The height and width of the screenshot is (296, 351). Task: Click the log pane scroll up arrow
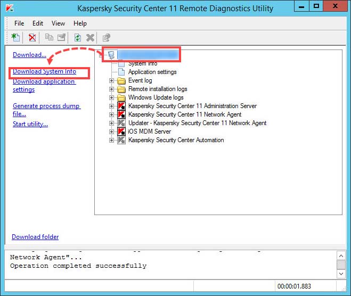(x=341, y=256)
